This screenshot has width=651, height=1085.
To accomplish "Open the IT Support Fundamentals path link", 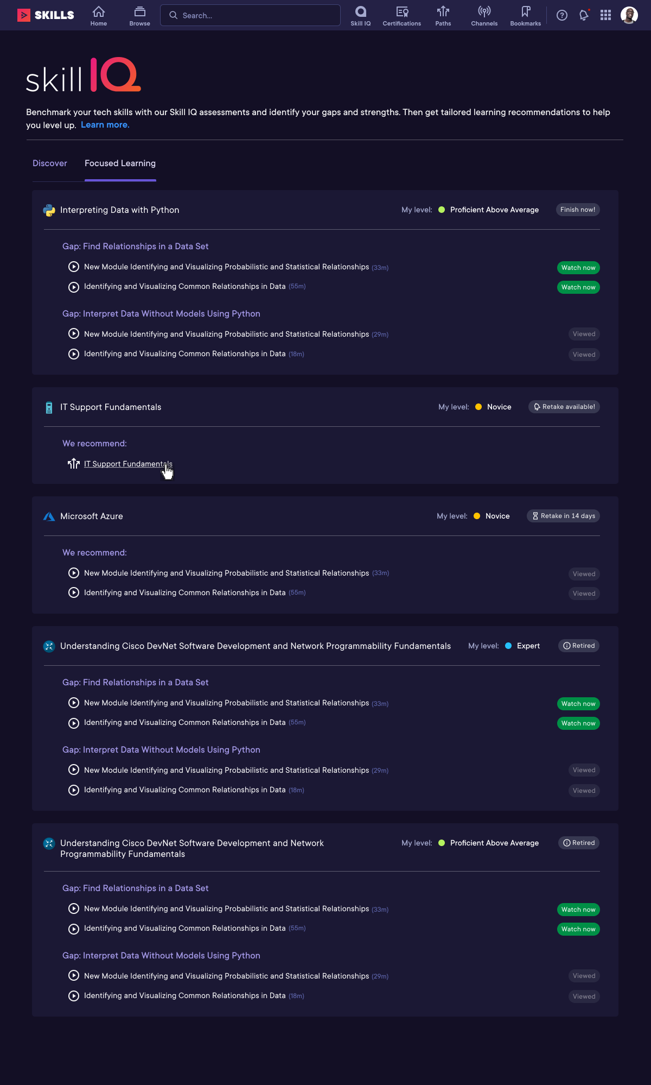I will (128, 464).
